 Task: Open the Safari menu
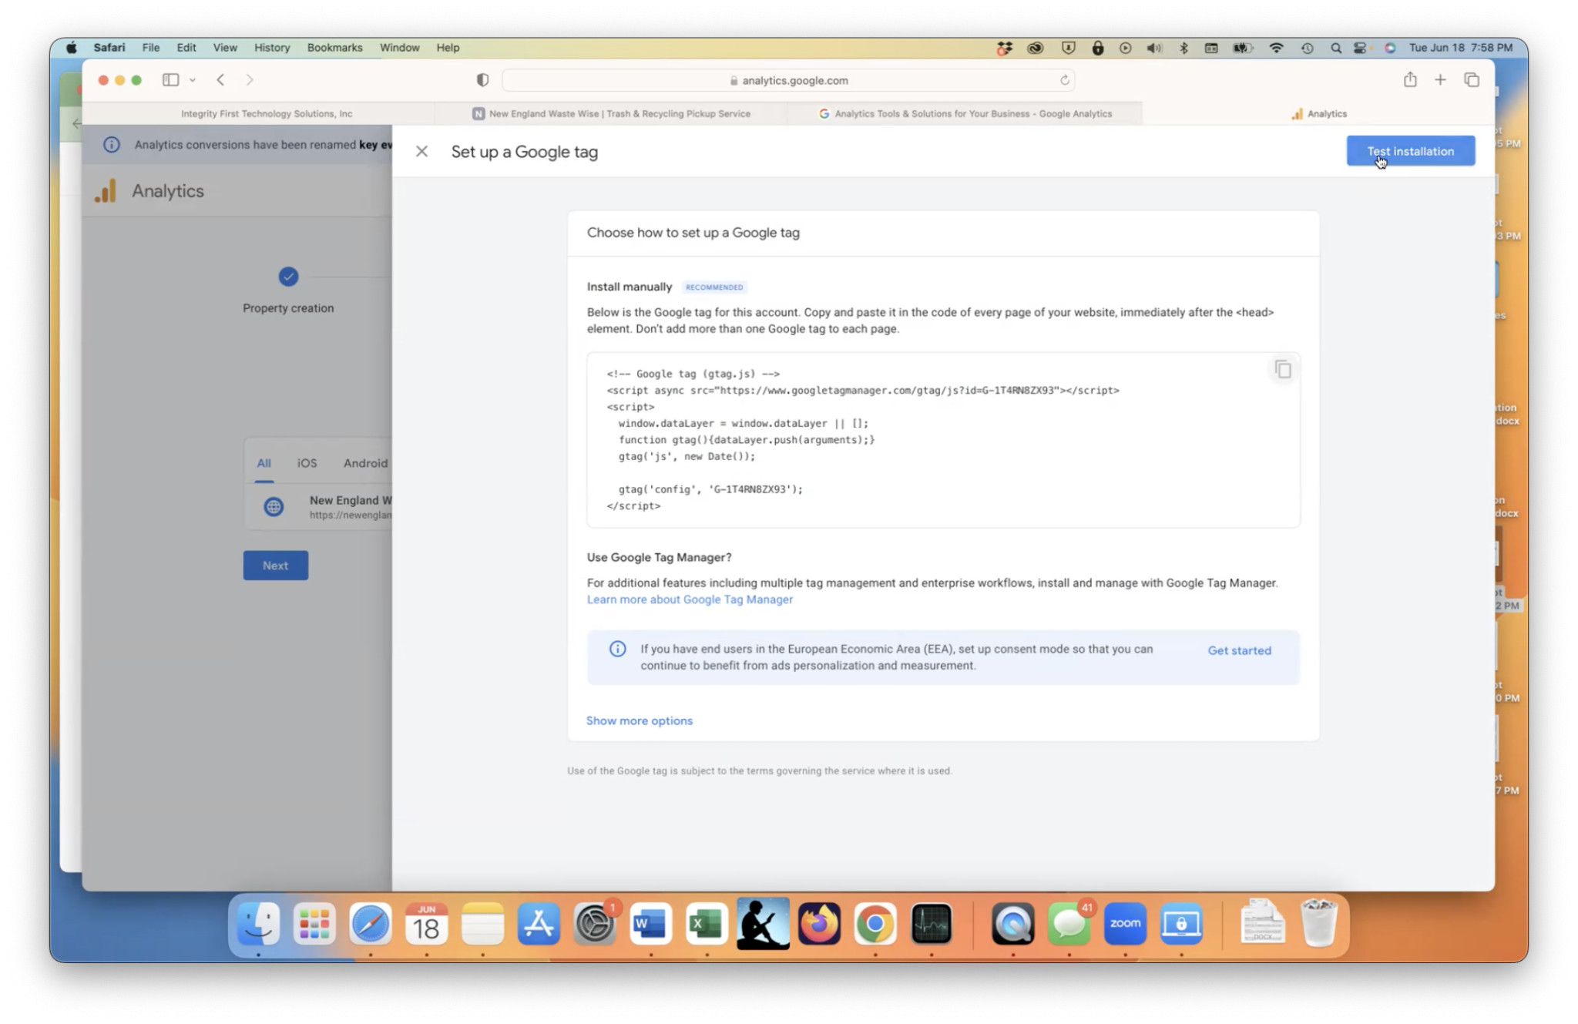(x=109, y=47)
